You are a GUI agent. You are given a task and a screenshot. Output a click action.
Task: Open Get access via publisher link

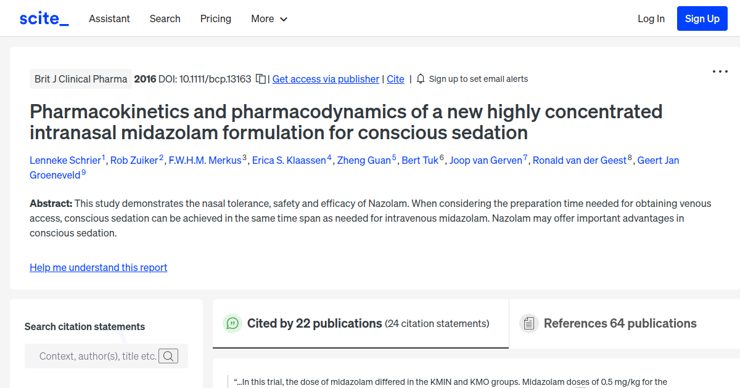point(326,79)
